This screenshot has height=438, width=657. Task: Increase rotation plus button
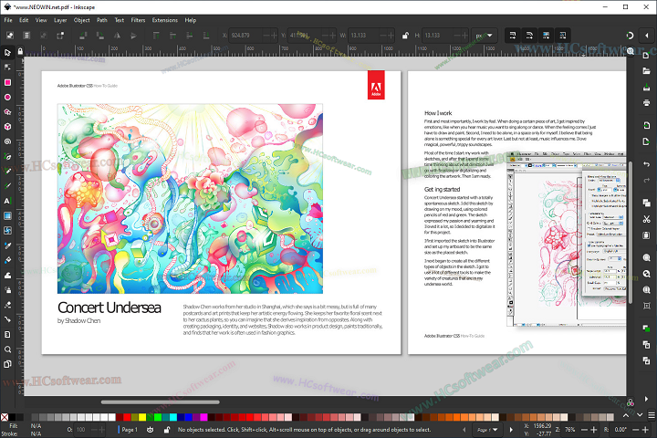pos(646,430)
